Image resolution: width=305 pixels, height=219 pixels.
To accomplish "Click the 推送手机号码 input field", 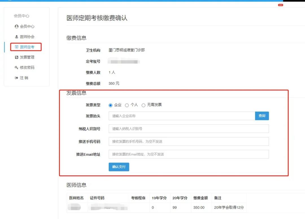I will tap(188, 141).
